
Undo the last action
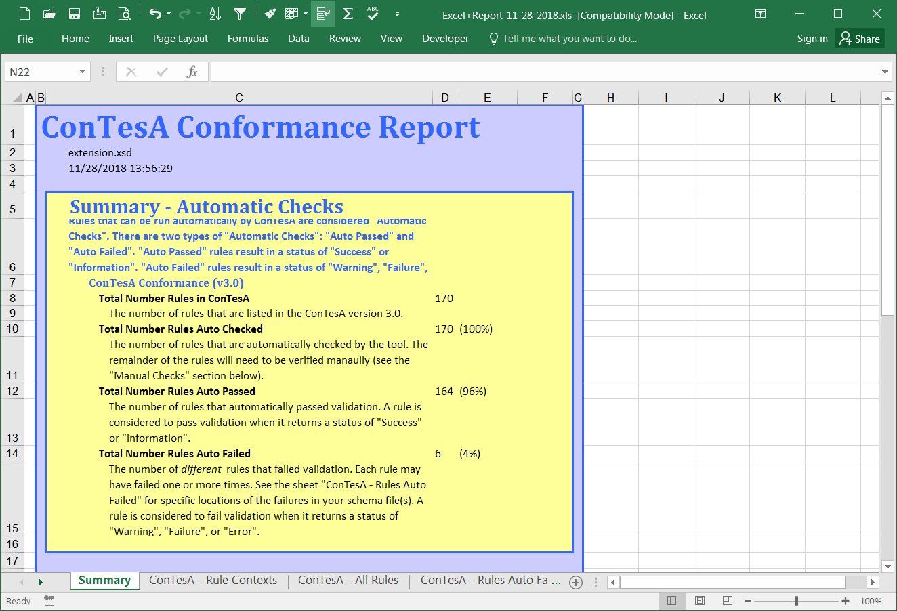tap(155, 14)
